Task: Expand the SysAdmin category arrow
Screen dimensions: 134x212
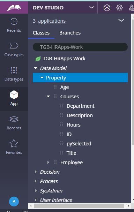Action: pyautogui.click(x=36, y=191)
